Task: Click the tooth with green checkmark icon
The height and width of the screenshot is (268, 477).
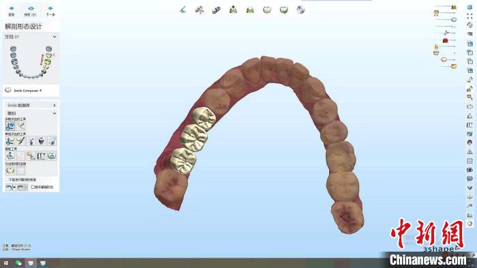Action: click(283, 10)
